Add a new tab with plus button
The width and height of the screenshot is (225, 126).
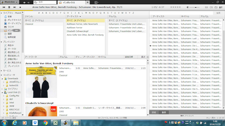point(88,2)
